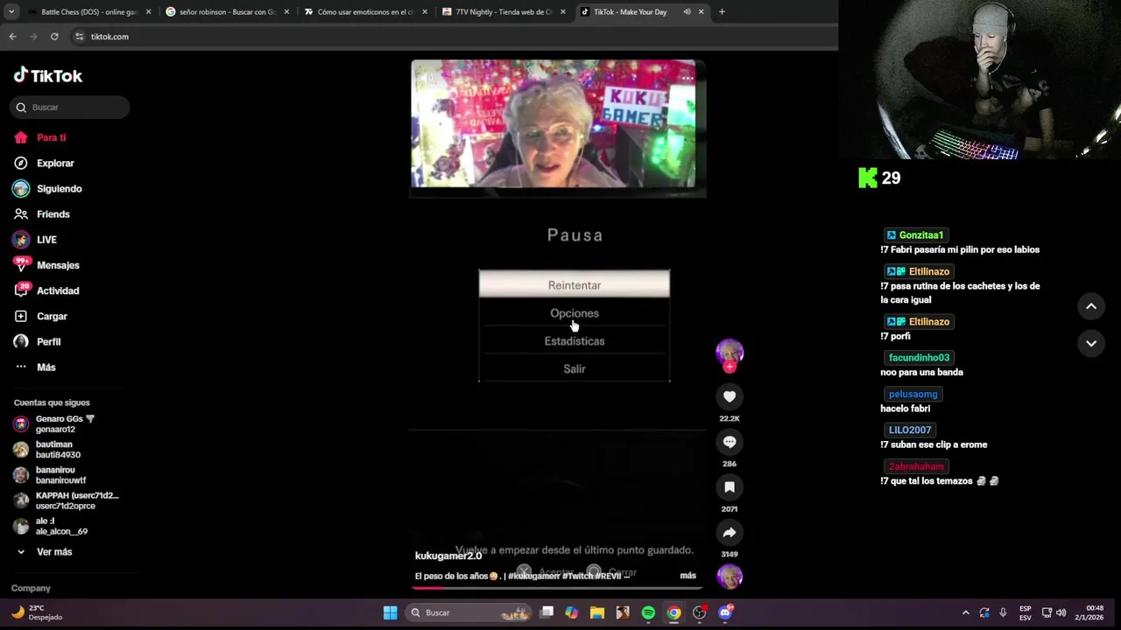
Task: Click the TikTok logo
Action: click(x=48, y=75)
